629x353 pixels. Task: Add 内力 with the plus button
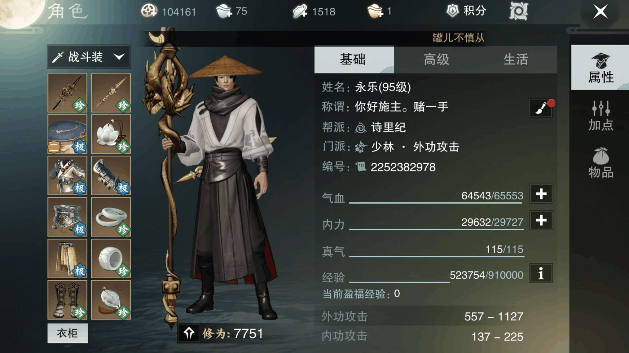[x=541, y=221]
